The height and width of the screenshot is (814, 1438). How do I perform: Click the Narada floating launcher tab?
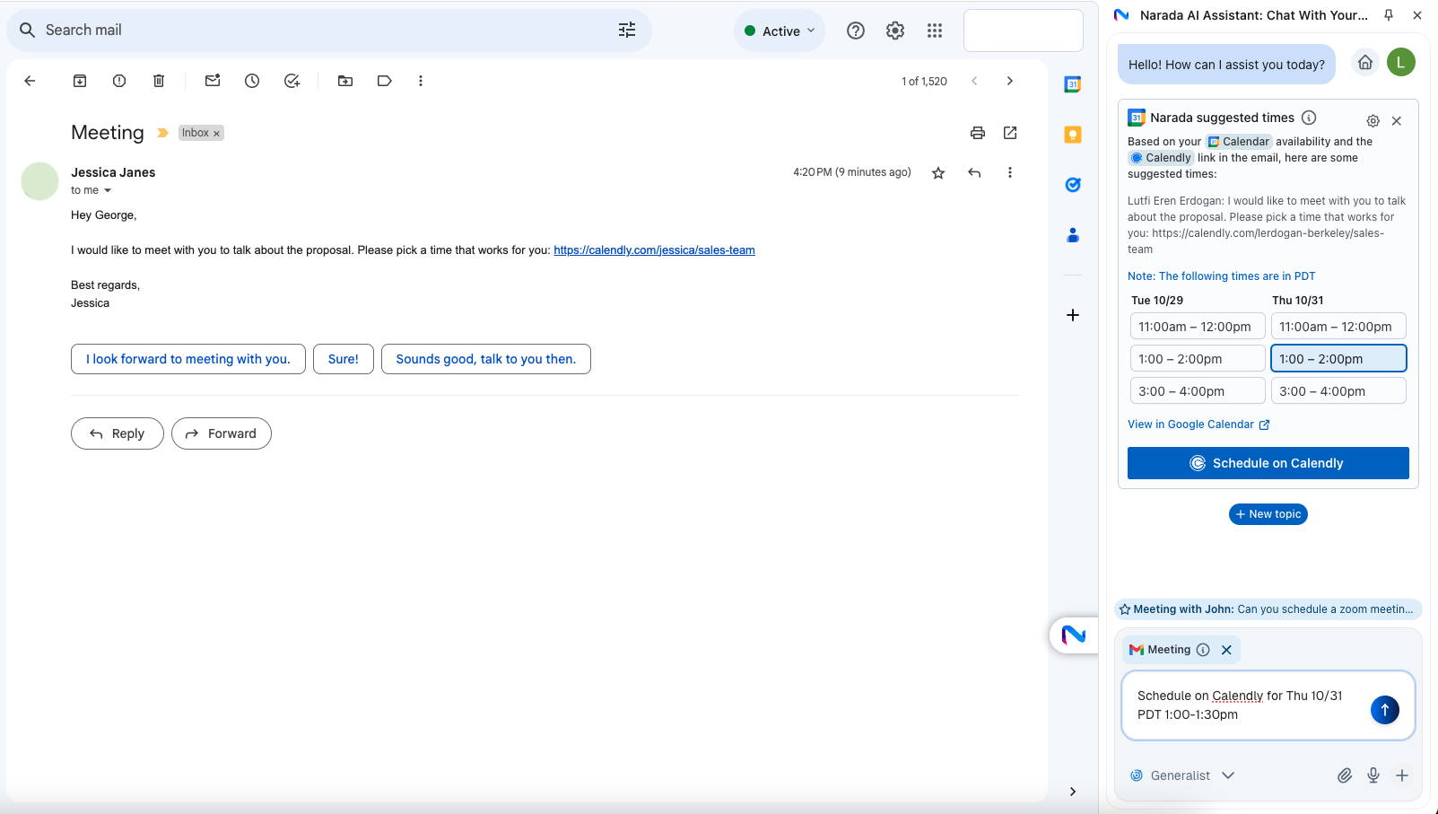point(1074,635)
